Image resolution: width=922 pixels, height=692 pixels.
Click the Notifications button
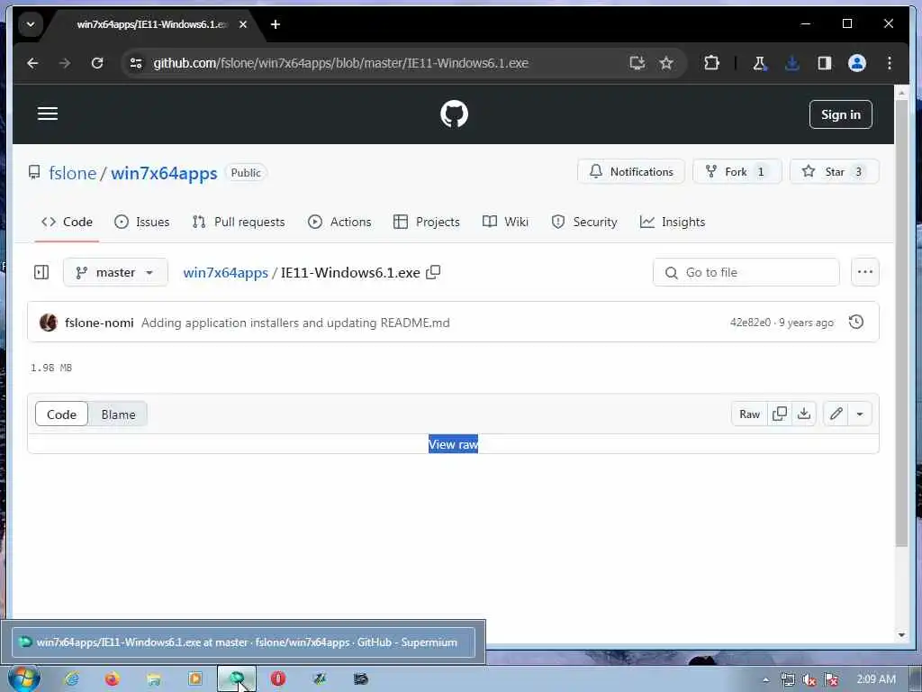[631, 172]
